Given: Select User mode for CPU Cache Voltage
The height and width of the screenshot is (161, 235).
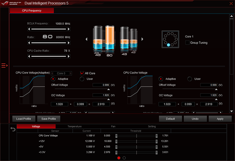Looking at the screenshot, I should coord(190,79).
